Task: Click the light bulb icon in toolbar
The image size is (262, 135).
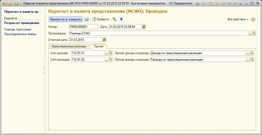Action: (121, 19)
